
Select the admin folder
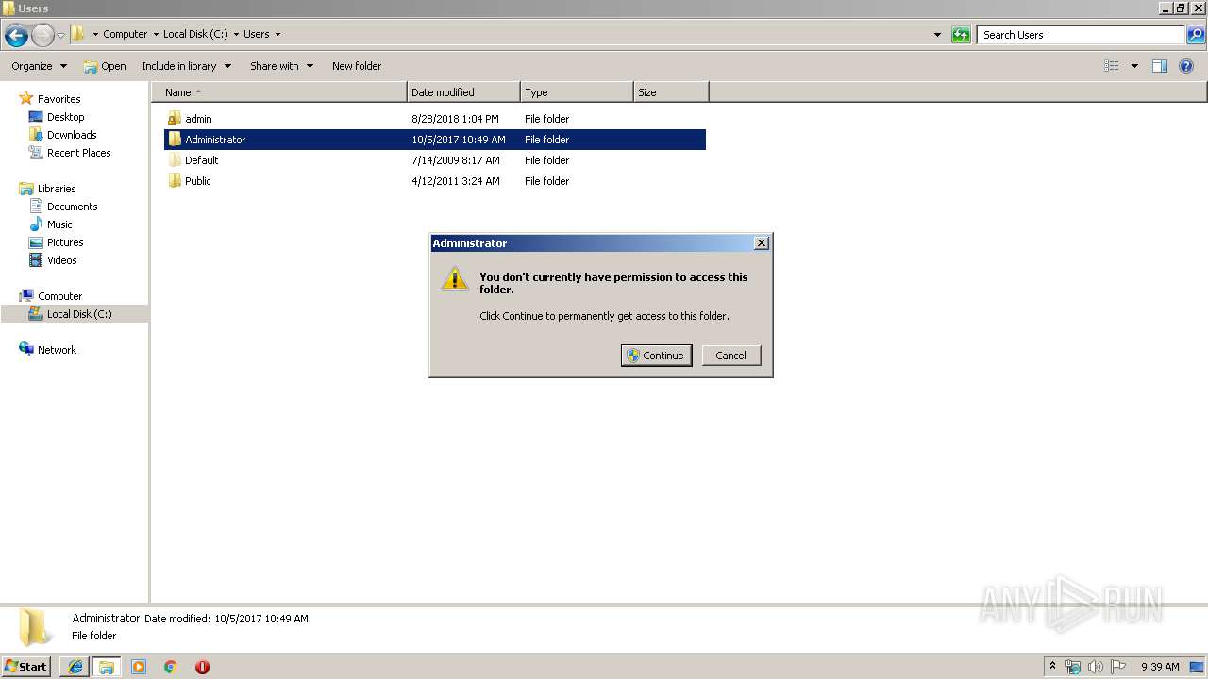[x=198, y=119]
